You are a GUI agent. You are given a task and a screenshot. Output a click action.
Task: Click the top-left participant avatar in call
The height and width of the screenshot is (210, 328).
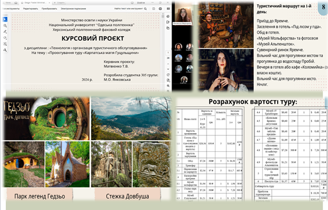[178, 47]
